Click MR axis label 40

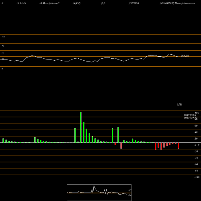click(x=196, y=132)
